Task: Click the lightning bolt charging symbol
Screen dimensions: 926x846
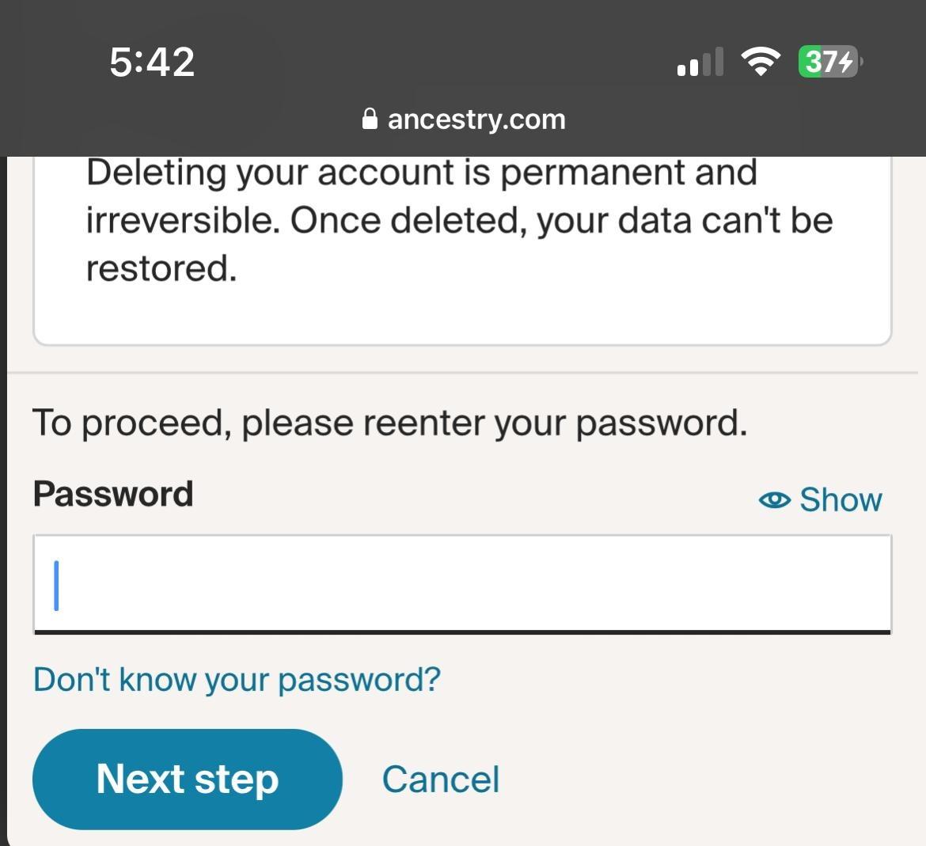Action: tap(845, 62)
